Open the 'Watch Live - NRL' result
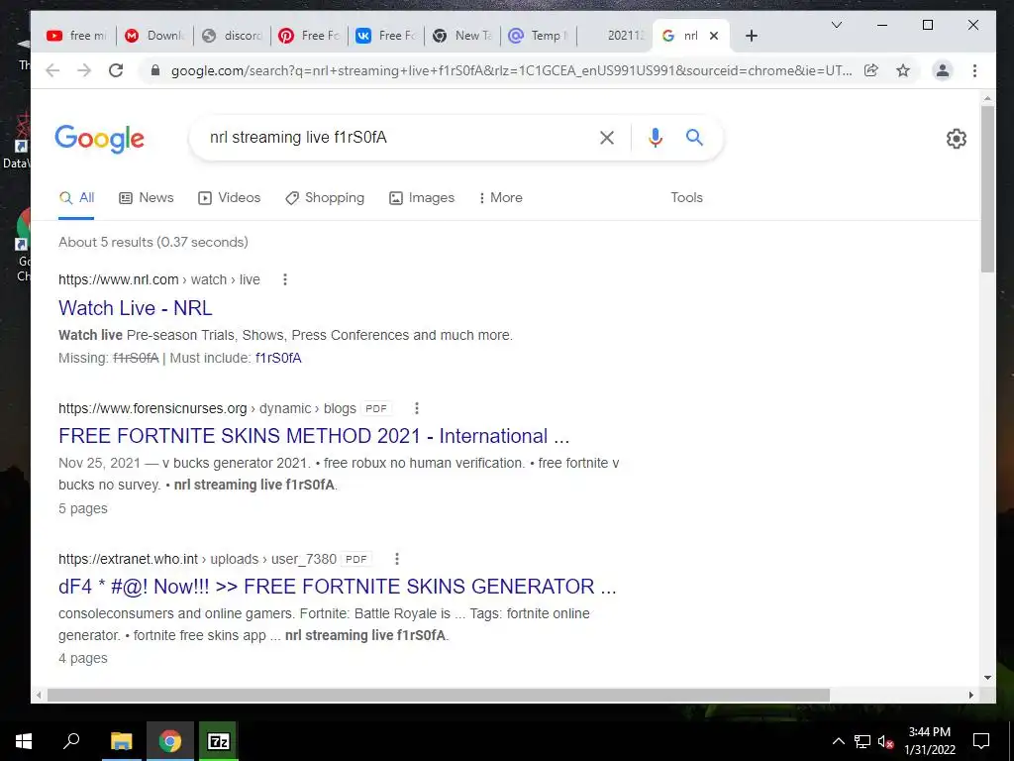 [x=135, y=308]
